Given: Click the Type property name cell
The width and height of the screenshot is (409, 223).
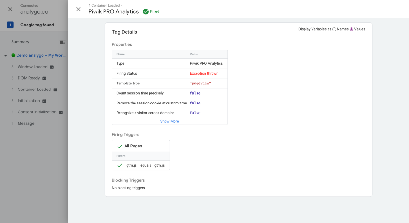Looking at the screenshot, I should 120,63.
